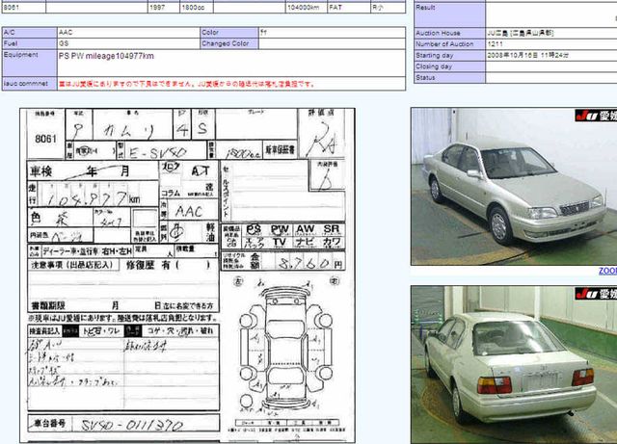
Task: Click the 'Number of Auction' label
Action: (x=444, y=44)
